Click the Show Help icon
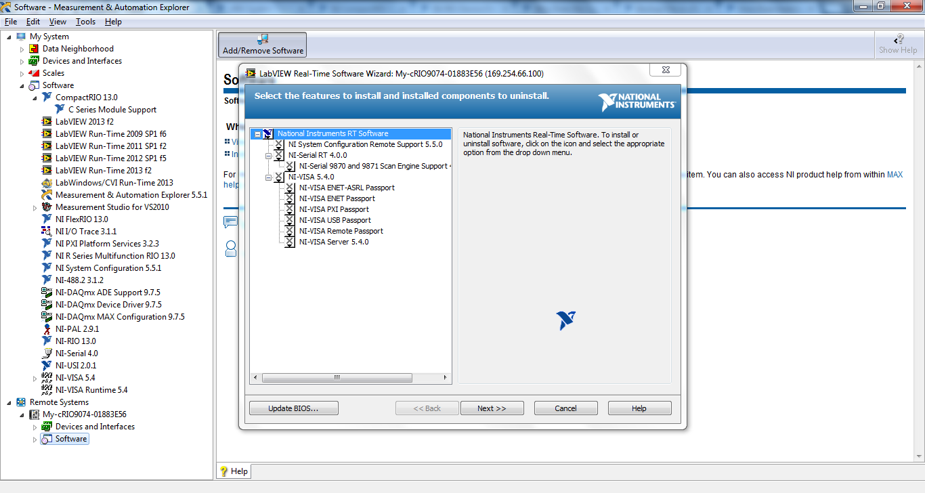Image resolution: width=925 pixels, height=493 pixels. [899, 39]
